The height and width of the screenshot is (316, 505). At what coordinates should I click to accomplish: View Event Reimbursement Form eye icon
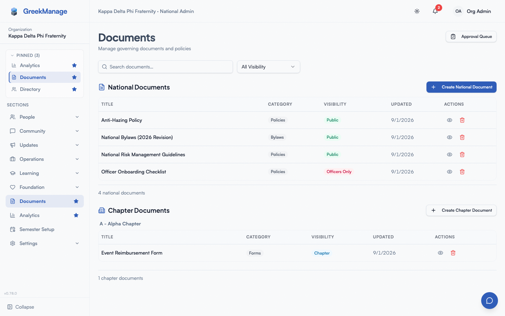(440, 253)
